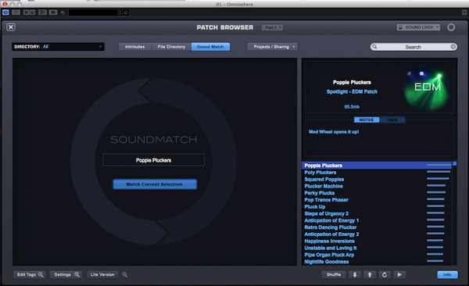Select the Pluck Up patch

(377, 207)
